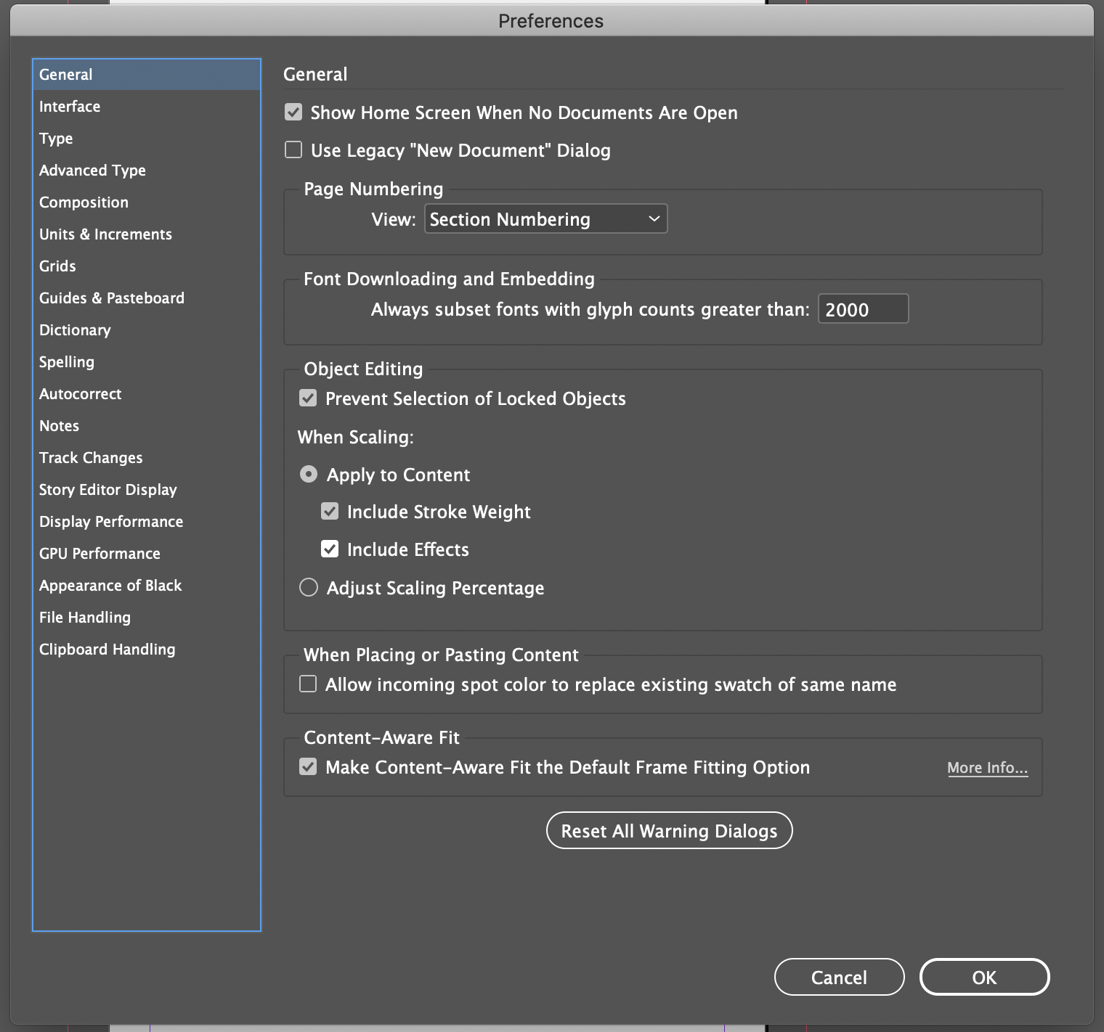
Task: Enable incoming spot color swatch replacement
Action: pos(307,683)
